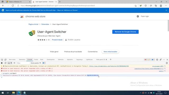Open the Extensions puzzle icon in toolbar
Screen dimensions: 169x95
coord(145,6)
